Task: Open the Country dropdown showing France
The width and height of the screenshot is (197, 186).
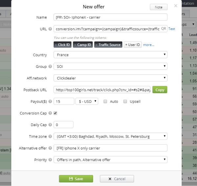Action: coord(111,55)
